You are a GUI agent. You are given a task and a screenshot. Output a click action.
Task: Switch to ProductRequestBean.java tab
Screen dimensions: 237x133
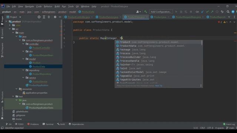tap(188, 17)
